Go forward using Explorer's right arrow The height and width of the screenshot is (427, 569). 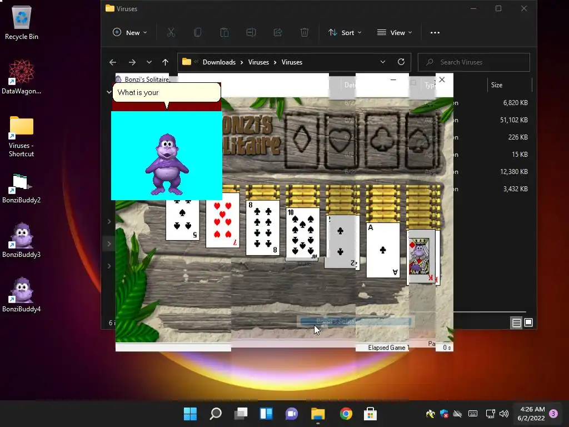pyautogui.click(x=132, y=62)
